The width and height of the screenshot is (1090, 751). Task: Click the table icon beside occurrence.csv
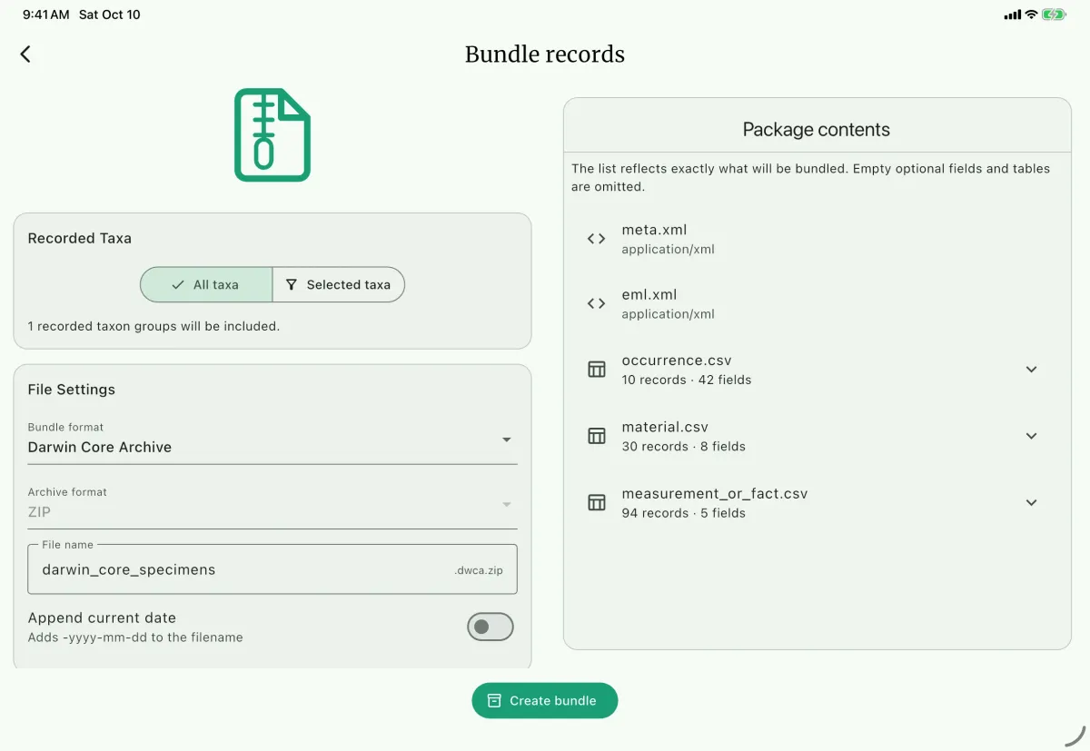(x=596, y=370)
